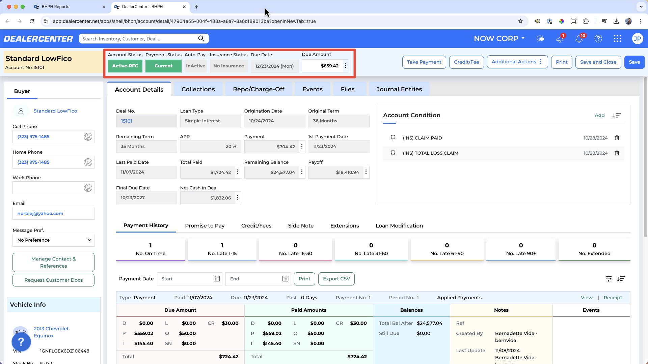Open Standard LowFico buyer link
Viewport: 648px width, 364px height.
(x=55, y=111)
